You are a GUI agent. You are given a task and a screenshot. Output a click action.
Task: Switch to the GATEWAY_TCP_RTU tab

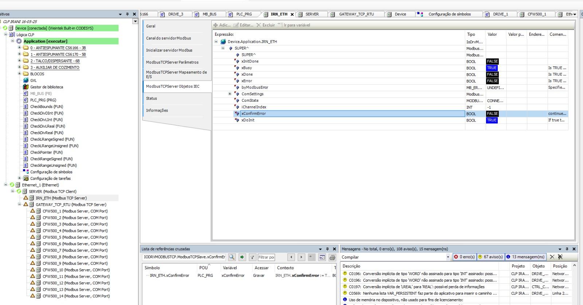tap(356, 14)
